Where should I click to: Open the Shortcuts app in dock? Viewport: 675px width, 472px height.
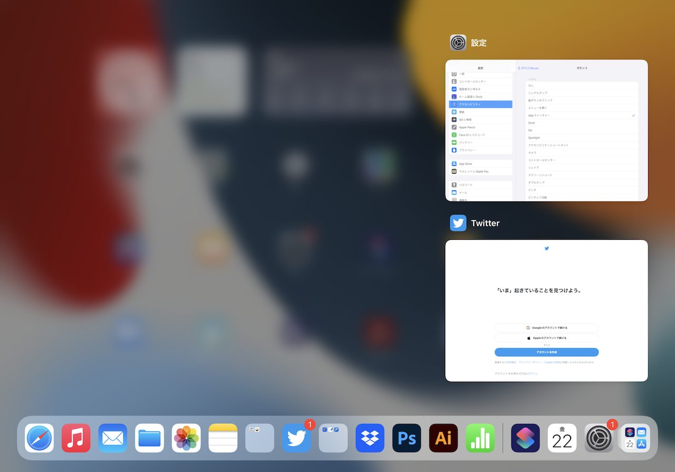(525, 438)
